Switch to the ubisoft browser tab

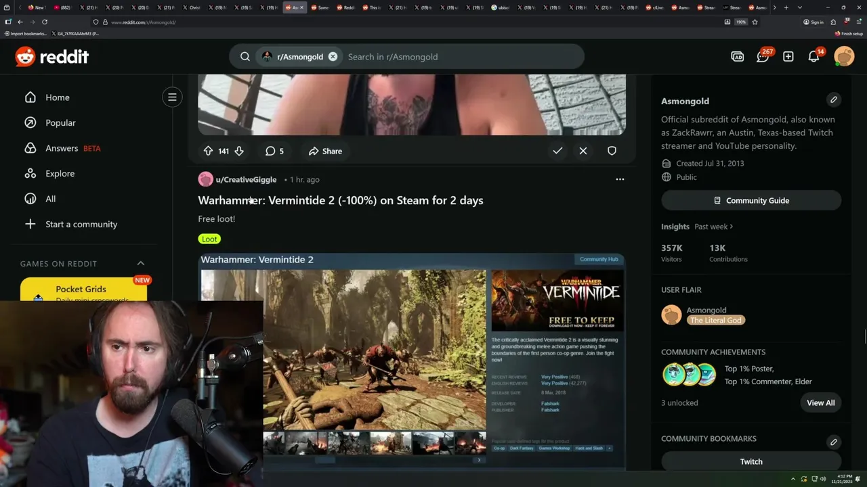[501, 7]
